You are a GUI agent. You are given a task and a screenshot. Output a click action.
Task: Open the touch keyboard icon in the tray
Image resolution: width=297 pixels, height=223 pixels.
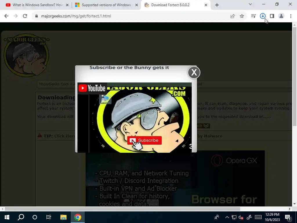[258, 217]
